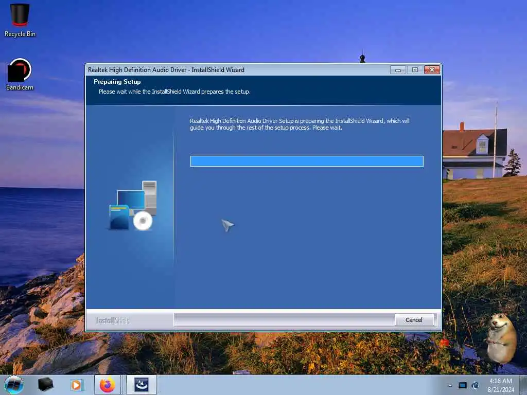Image resolution: width=527 pixels, height=395 pixels.
Task: Click the setup preparation progress bar
Action: point(307,161)
